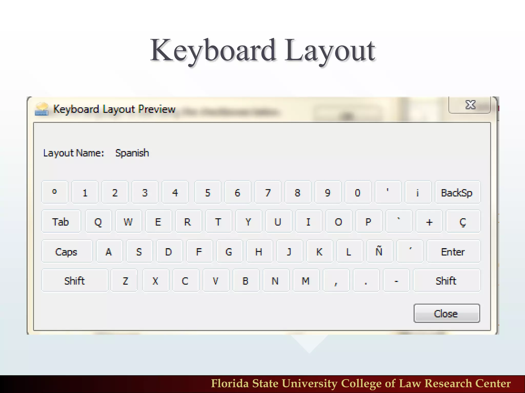Screen dimensions: 525x393
Task: Click the acute accent key after Ñ
Action: coord(410,251)
